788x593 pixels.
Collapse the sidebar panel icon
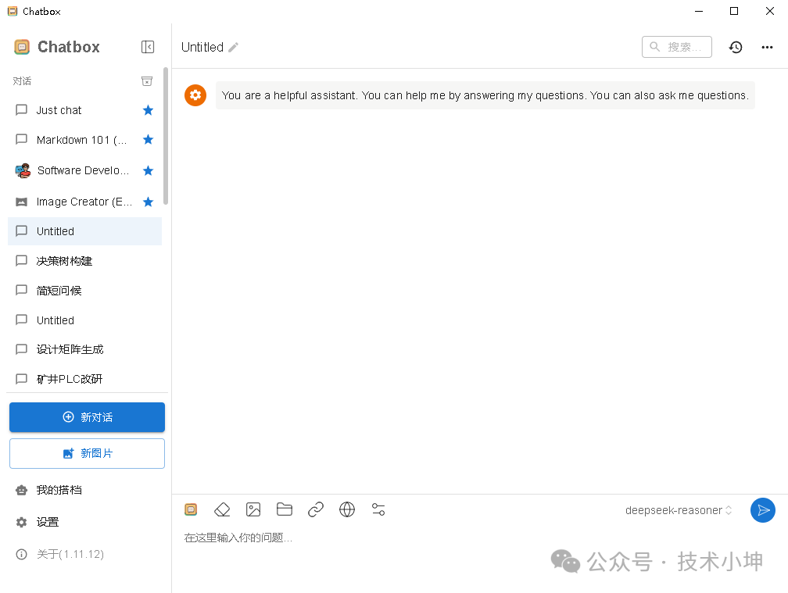(147, 47)
